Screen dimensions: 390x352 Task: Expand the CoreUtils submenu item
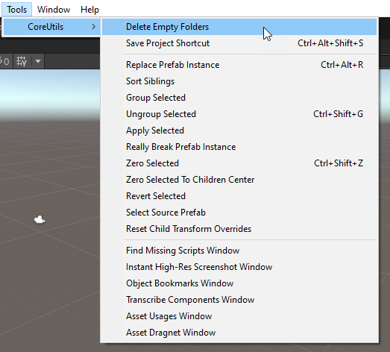51,27
